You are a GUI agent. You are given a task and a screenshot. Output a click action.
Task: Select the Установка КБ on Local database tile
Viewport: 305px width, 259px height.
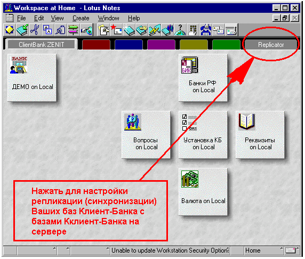point(203,135)
